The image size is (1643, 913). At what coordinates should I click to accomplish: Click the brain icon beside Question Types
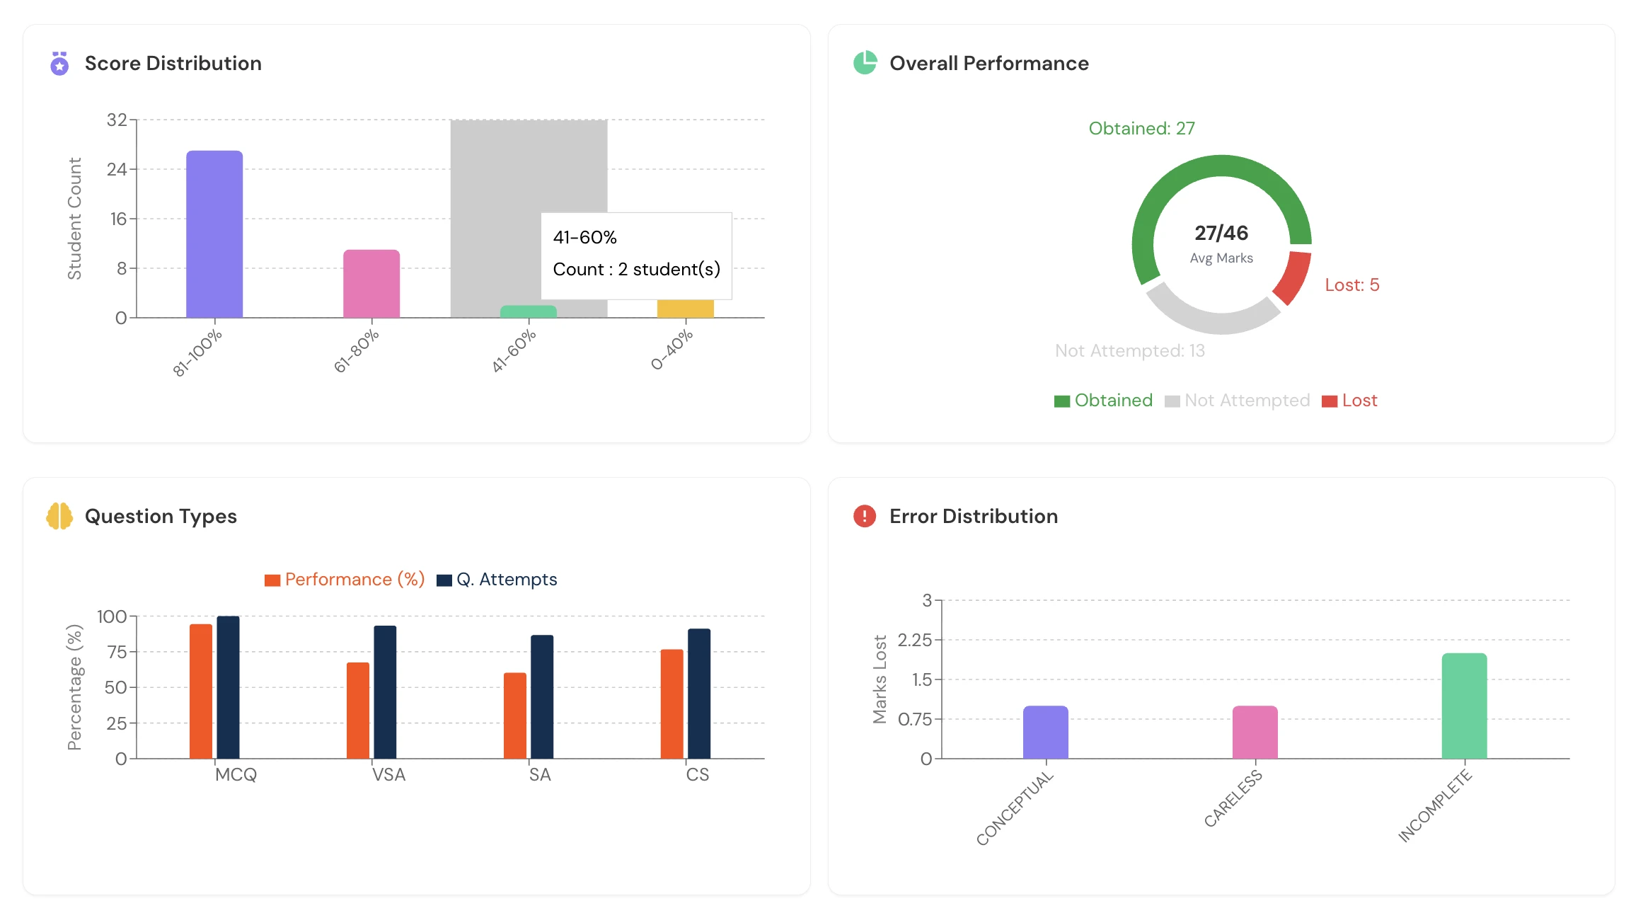(59, 516)
